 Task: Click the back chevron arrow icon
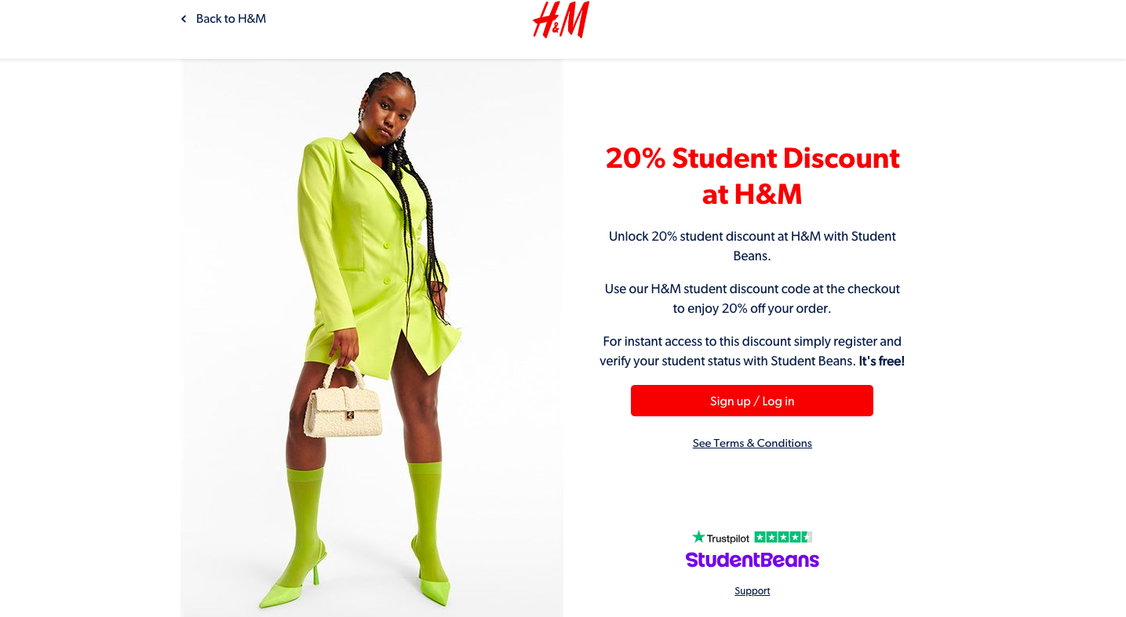pyautogui.click(x=184, y=19)
